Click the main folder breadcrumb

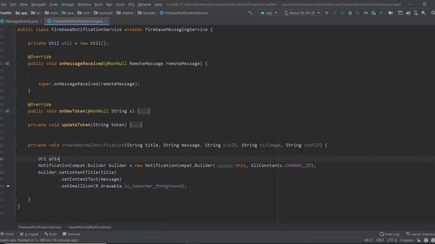point(52,13)
